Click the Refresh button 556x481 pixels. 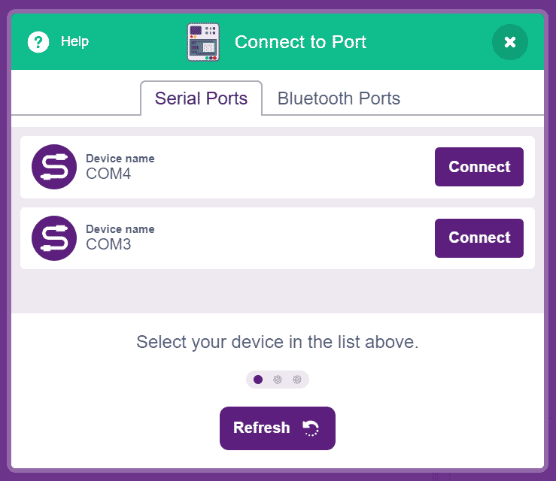tap(278, 428)
